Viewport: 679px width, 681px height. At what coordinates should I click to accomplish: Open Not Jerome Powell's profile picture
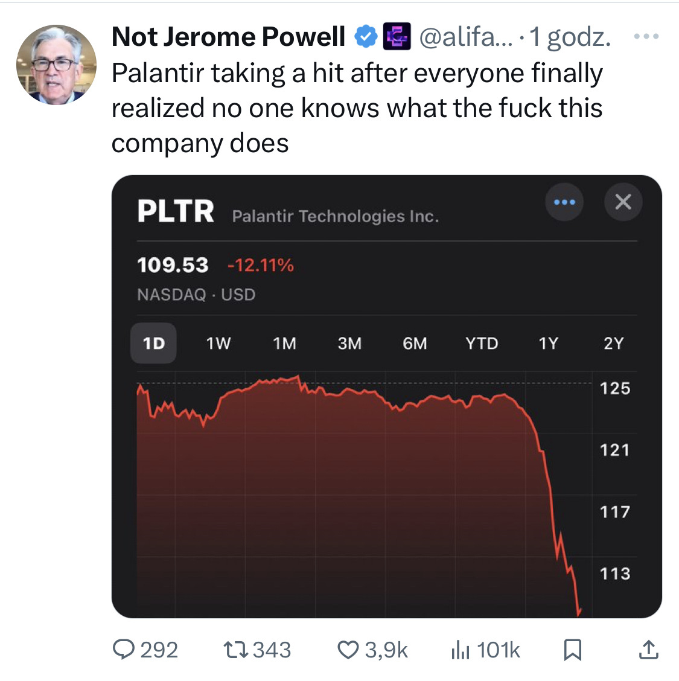point(56,65)
